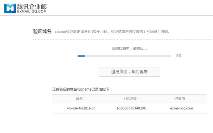Click the 8% progress percentage label
This screenshot has height=133, width=213.
179,56
